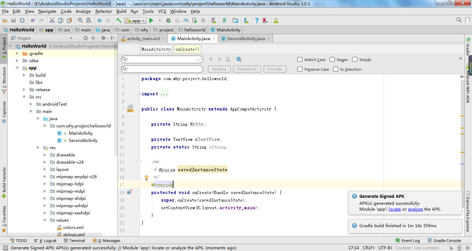Open the Project Structure icon
This screenshot has width=472, height=251.
click(x=235, y=21)
